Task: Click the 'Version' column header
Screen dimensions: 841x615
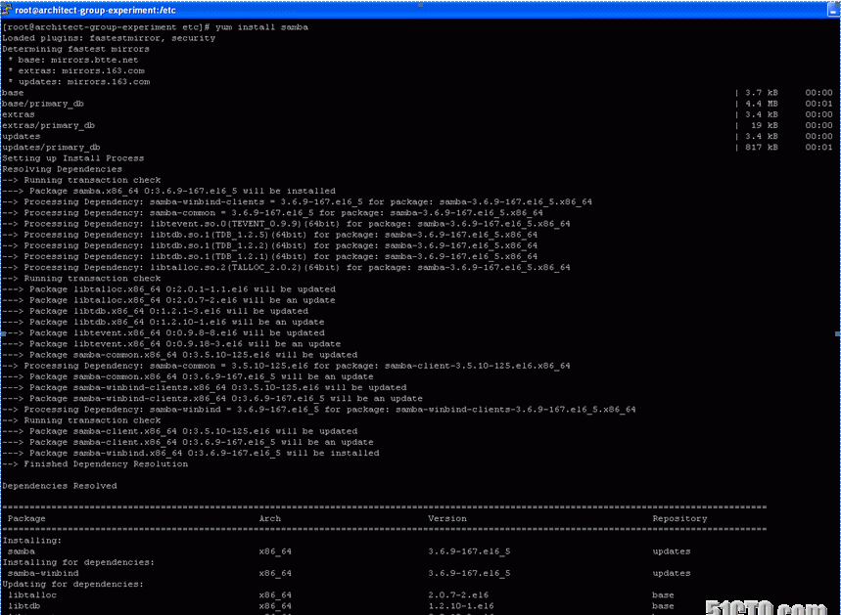Action: (447, 518)
